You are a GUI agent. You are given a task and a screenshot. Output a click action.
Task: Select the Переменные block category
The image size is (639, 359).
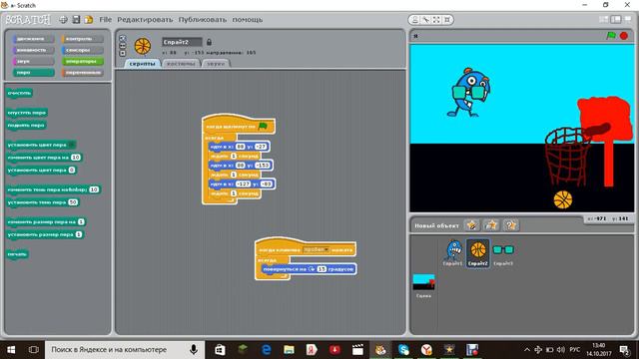(x=82, y=73)
